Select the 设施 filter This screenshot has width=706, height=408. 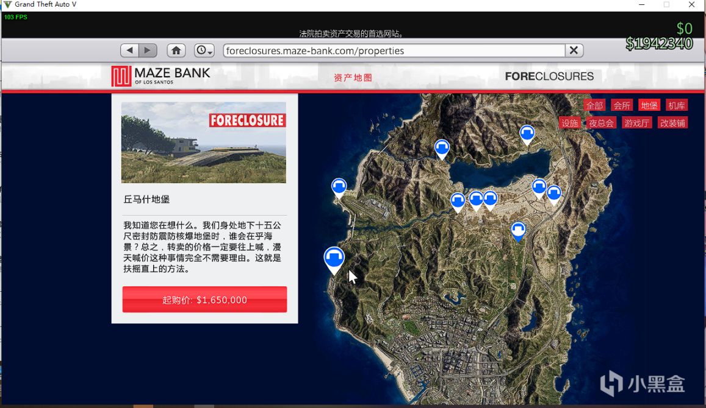point(569,123)
